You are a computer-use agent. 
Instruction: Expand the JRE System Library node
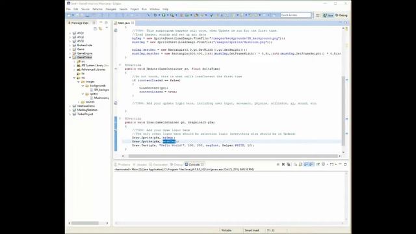point(75,66)
